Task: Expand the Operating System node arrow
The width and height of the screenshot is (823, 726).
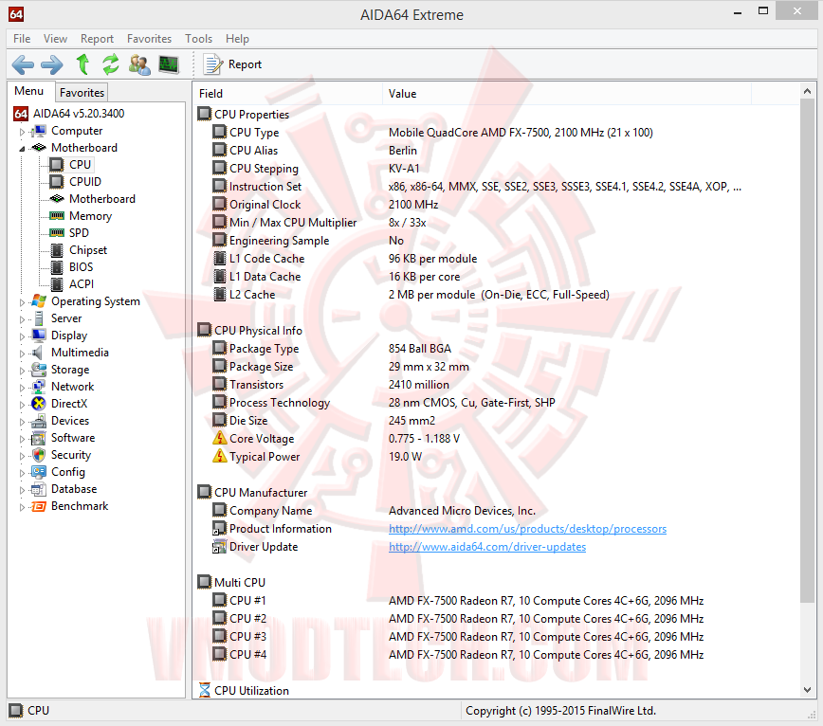Action: [22, 302]
